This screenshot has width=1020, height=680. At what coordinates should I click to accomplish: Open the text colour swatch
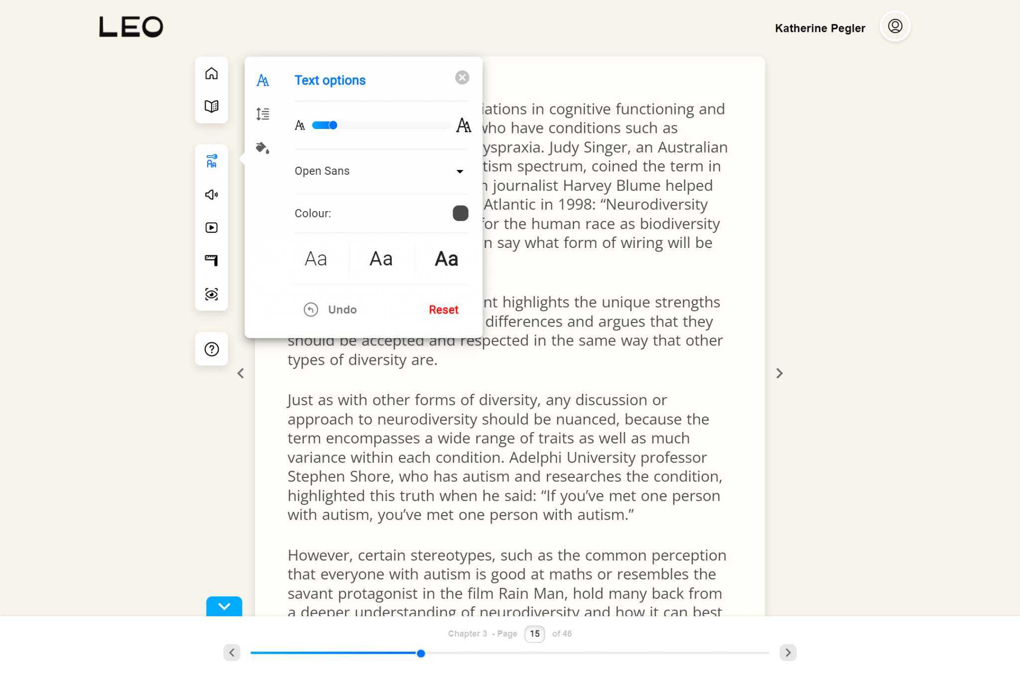(460, 213)
